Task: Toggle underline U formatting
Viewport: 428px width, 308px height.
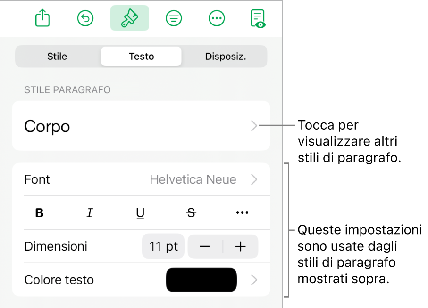Action: [x=140, y=213]
